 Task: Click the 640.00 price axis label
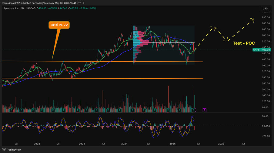266,23
